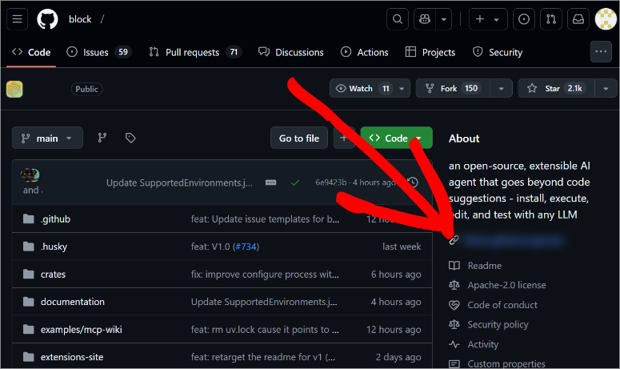This screenshot has height=369, width=620.
Task: Open the search magnifier button
Action: click(x=398, y=19)
